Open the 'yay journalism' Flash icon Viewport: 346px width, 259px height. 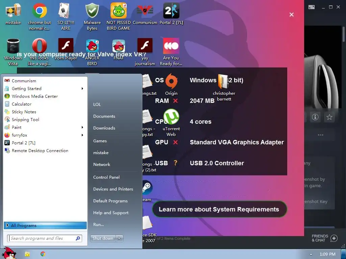click(x=145, y=52)
